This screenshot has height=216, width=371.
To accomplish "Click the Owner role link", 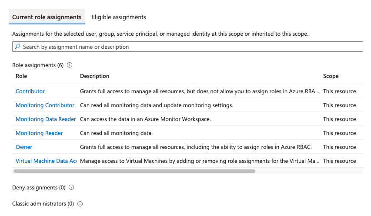I will click(24, 147).
